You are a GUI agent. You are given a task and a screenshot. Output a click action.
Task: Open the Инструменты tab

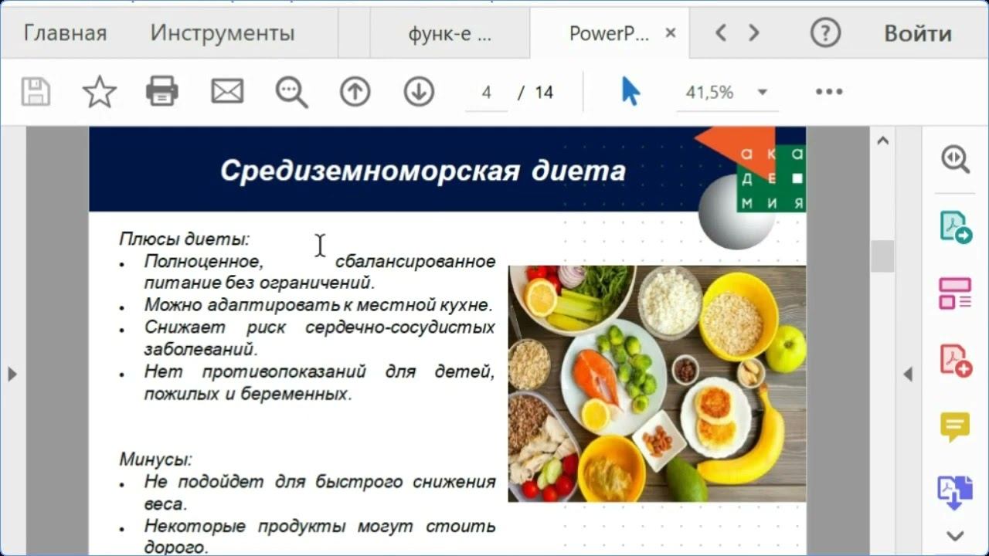223,33
